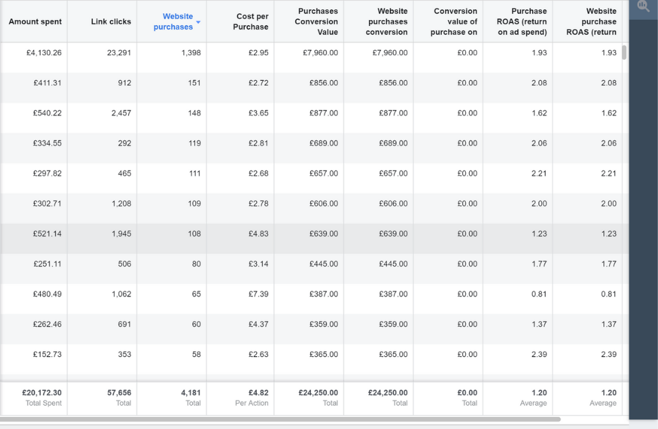Select the highlighted row's £521.14 cell
The width and height of the screenshot is (658, 429).
47,234
